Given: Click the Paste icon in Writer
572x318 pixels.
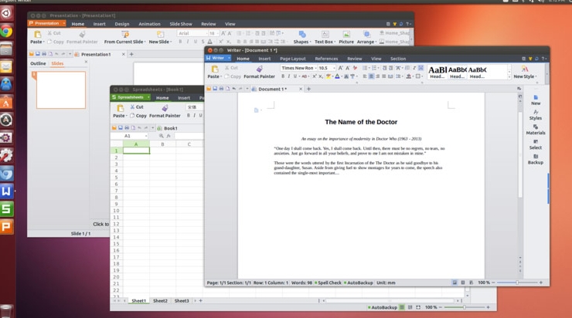Looking at the screenshot, I should tap(214, 69).
